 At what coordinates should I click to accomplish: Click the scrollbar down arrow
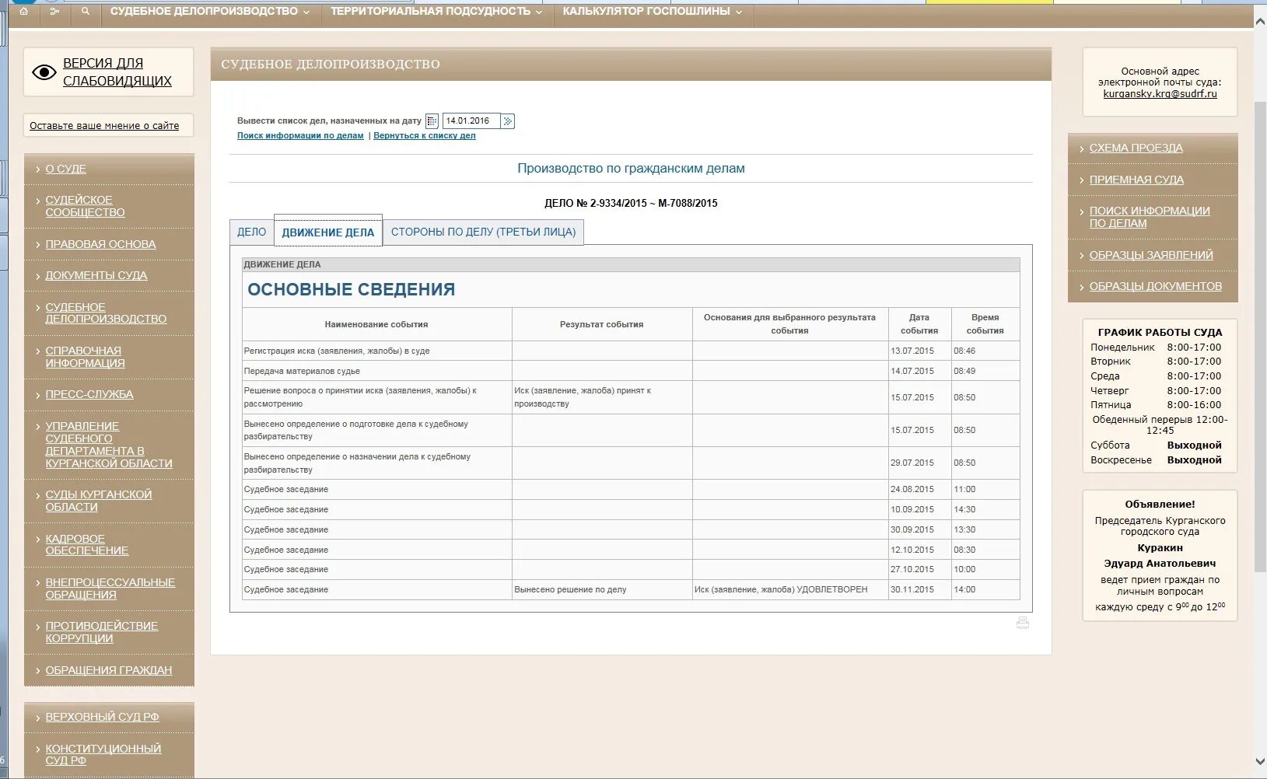click(x=1260, y=761)
